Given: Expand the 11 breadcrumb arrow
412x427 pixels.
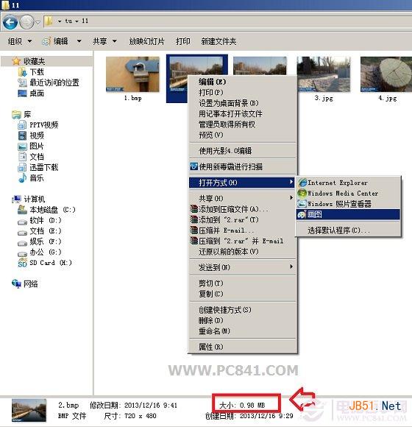Looking at the screenshot, I should 77,21.
